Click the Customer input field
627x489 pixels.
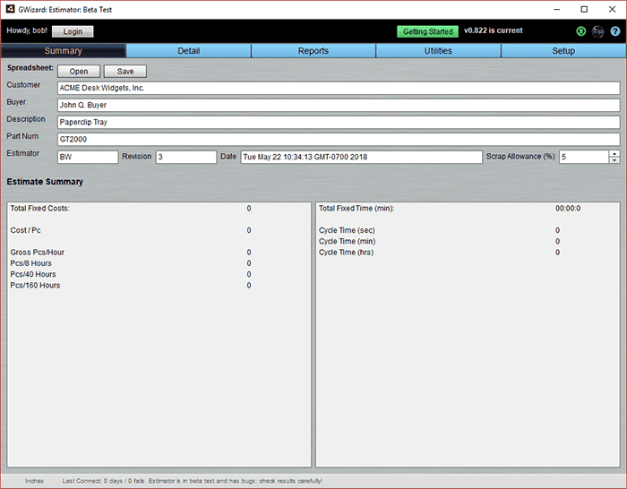[x=339, y=88]
